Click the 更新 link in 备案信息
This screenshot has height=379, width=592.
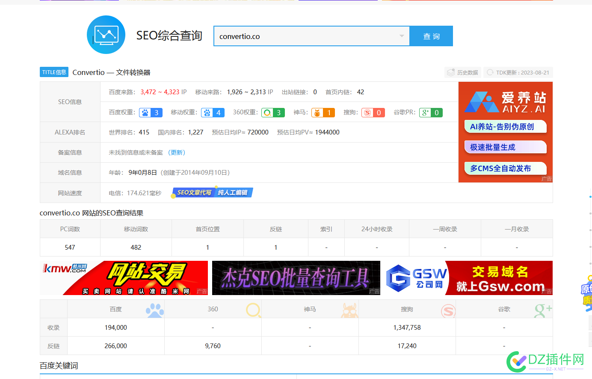coord(177,152)
